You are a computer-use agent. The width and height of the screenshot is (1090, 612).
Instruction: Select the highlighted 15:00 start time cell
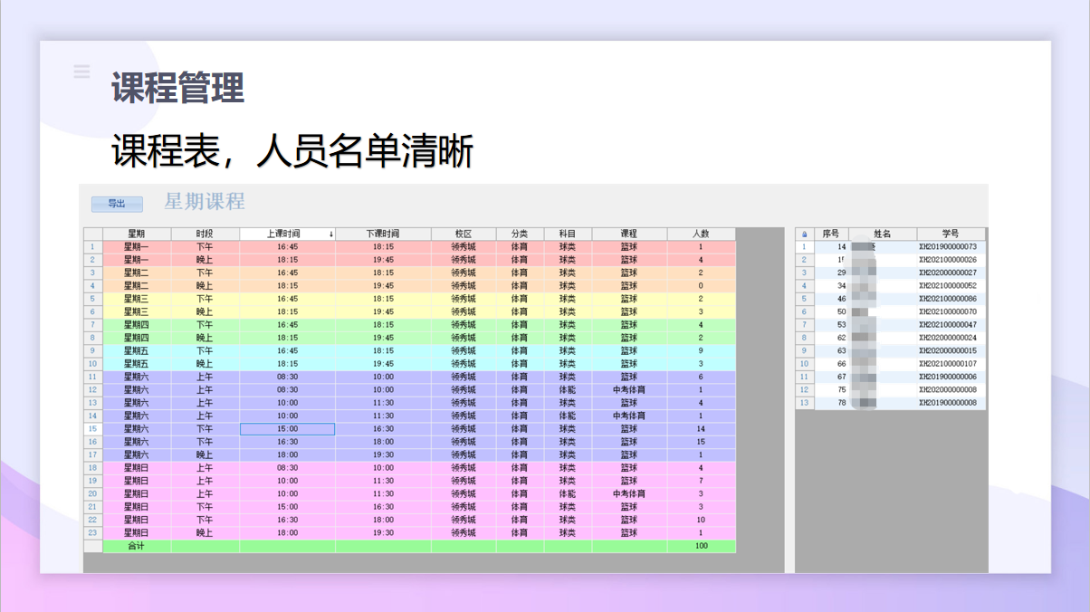coord(287,429)
